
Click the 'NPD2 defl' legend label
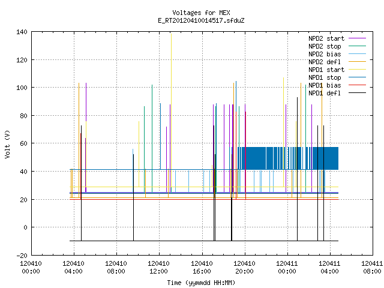325,62
